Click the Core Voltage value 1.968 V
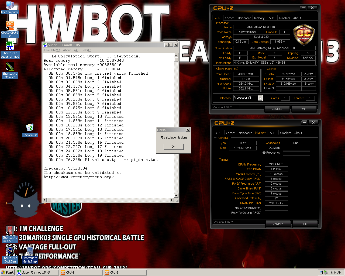Screen dimensions: 345x276 280,42
